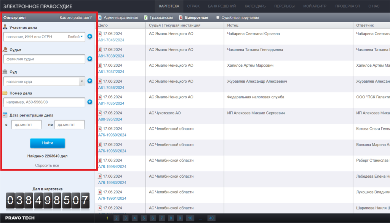The image size is (390, 223).
Task: Click plus icon next to Номер дела field
Action: coord(90,102)
